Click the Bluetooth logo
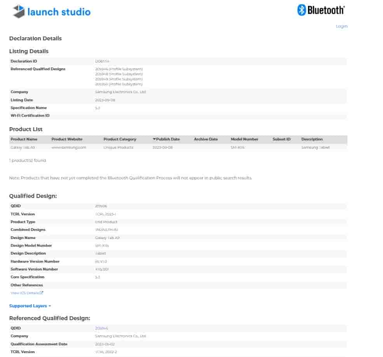The image size is (383, 357). click(321, 10)
